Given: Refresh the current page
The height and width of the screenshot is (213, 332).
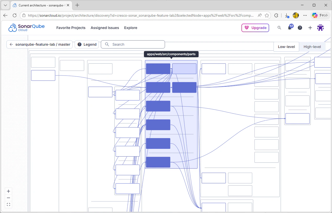Looking at the screenshot, I should click(x=15, y=15).
